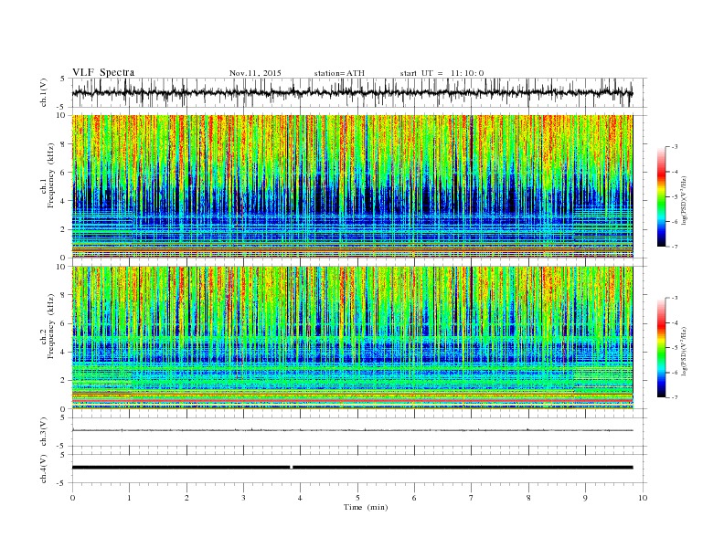The width and height of the screenshot is (724, 559).
Task: Click the "-5" label on ch.2 colorbar
Action: point(675,348)
